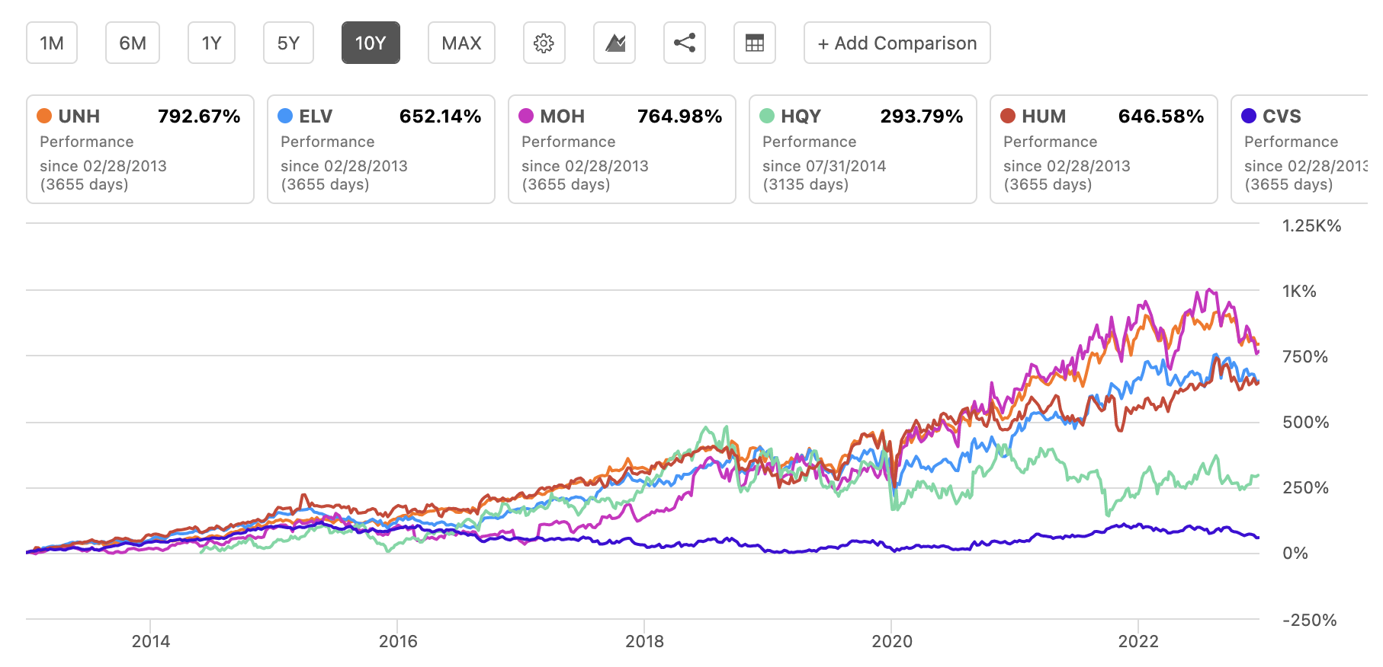Click the 2014 x-axis label
The width and height of the screenshot is (1383, 667).
click(151, 641)
